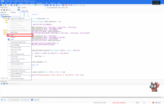Screen dimensions: 164x104
Task: Click the first blue toolbar icon for new file
Action: pos(1,5)
